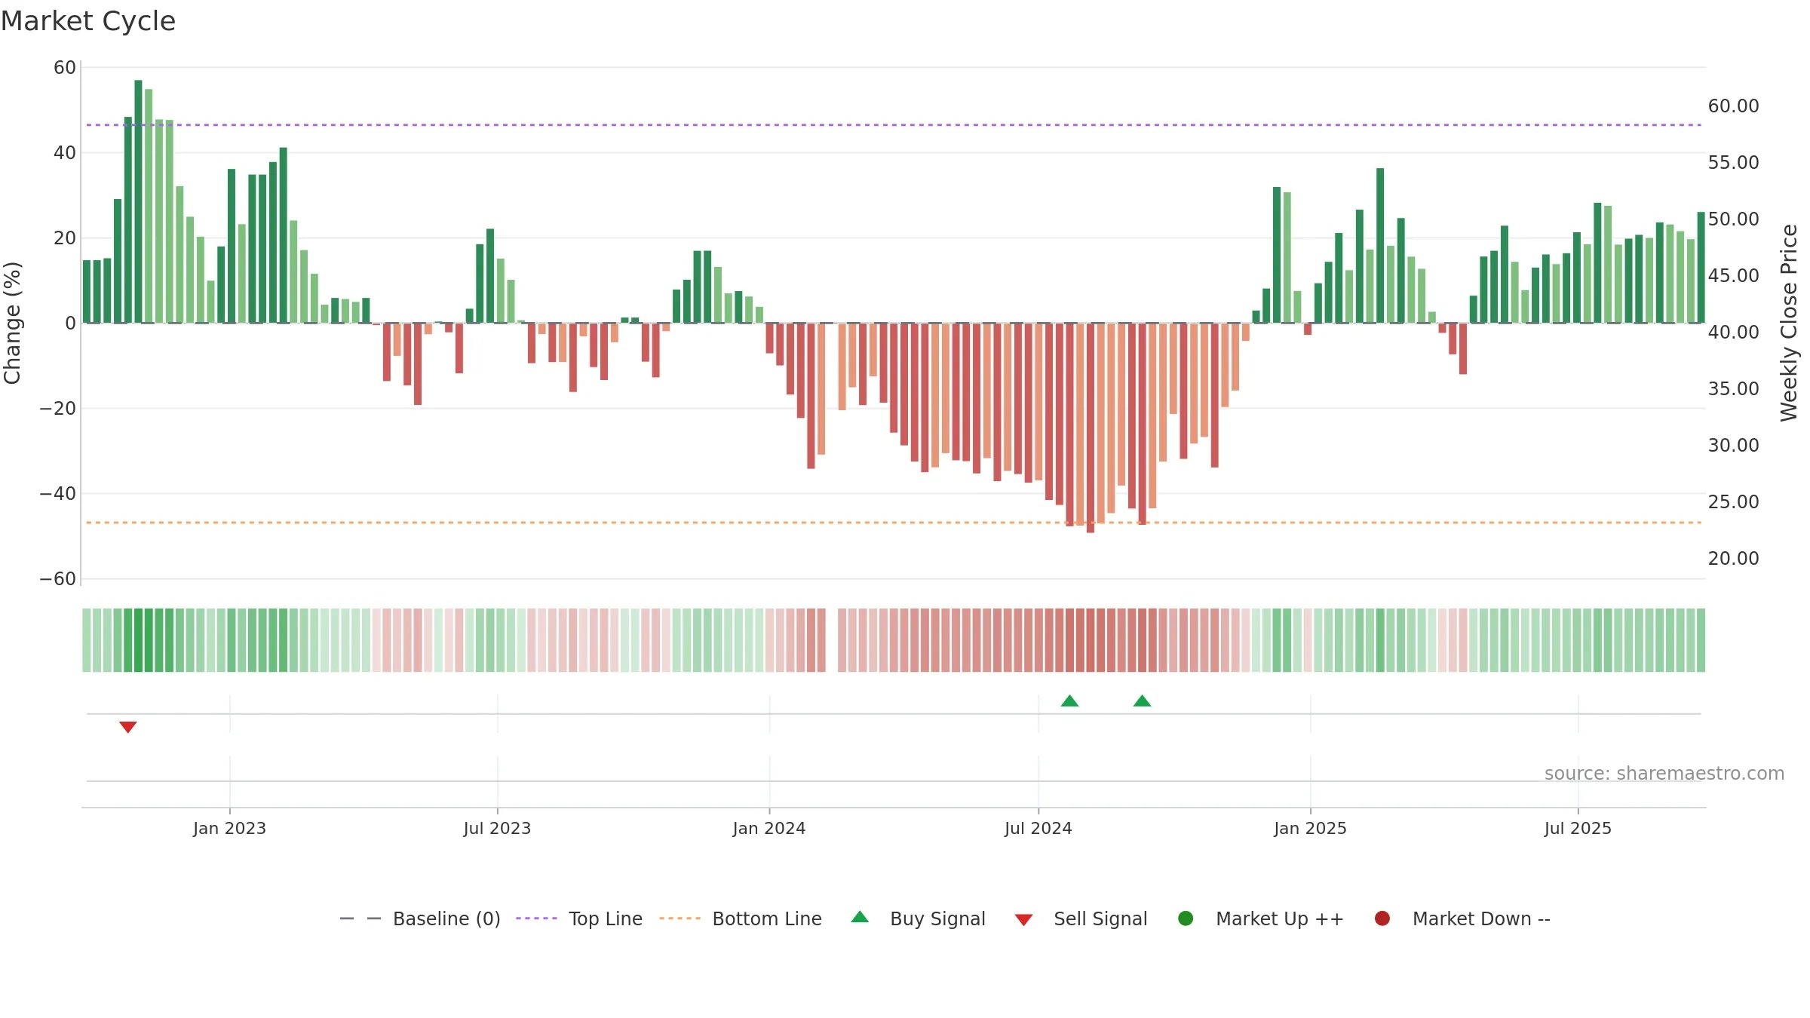Screen dimensions: 1810x1018
Task: Click the red Sell Signal legend triangle icon
Action: click(1023, 920)
